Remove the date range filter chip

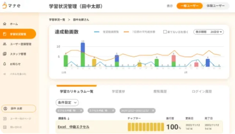[x=153, y=110]
